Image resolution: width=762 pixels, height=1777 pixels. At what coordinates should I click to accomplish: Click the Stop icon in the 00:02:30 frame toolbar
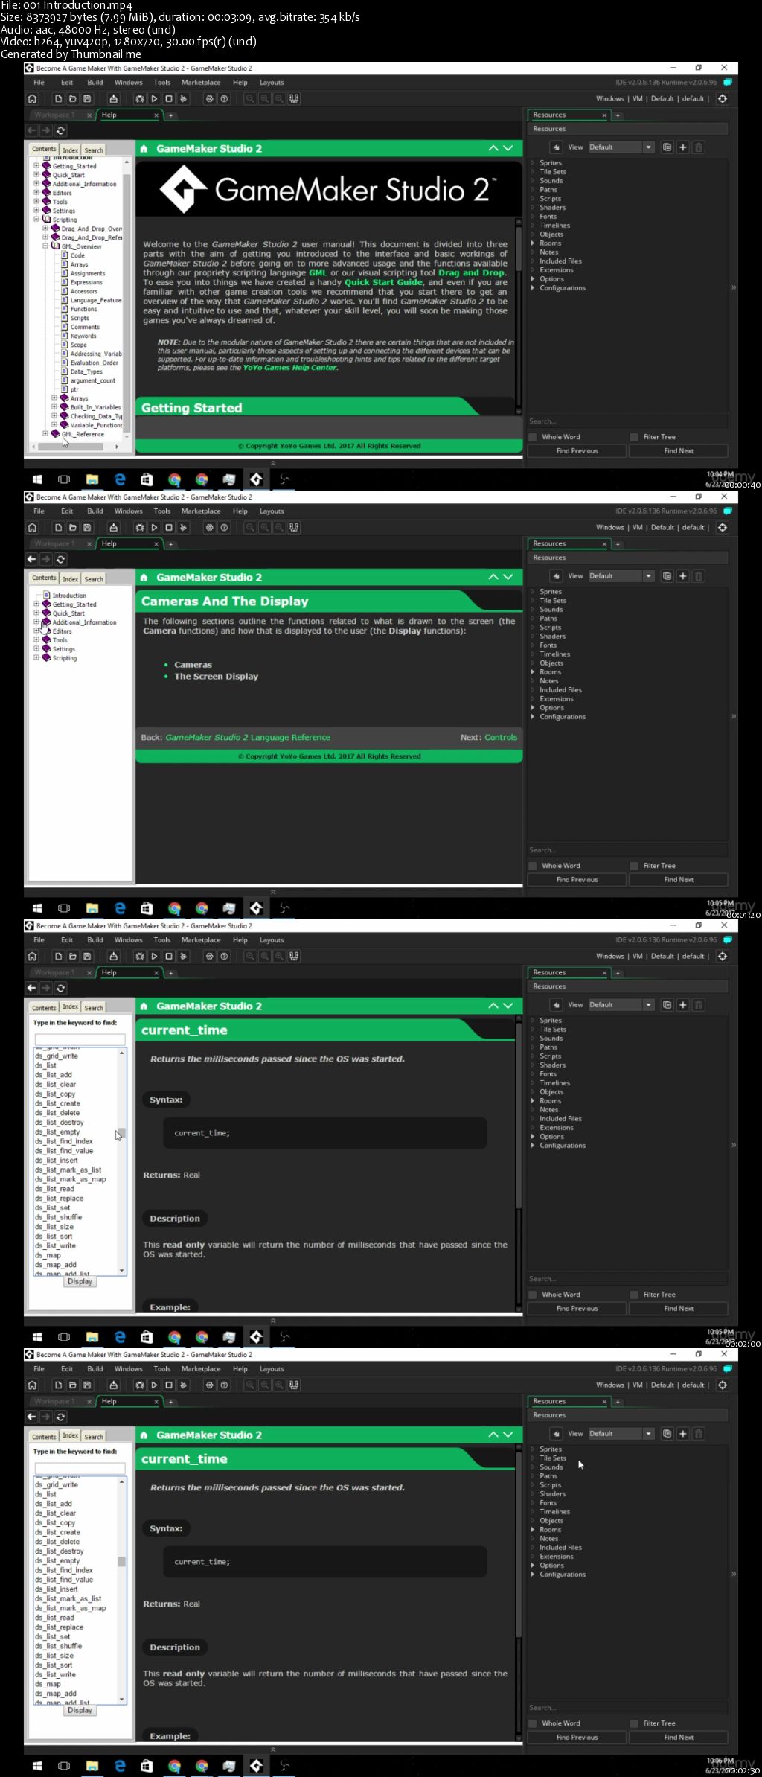coord(169,1385)
